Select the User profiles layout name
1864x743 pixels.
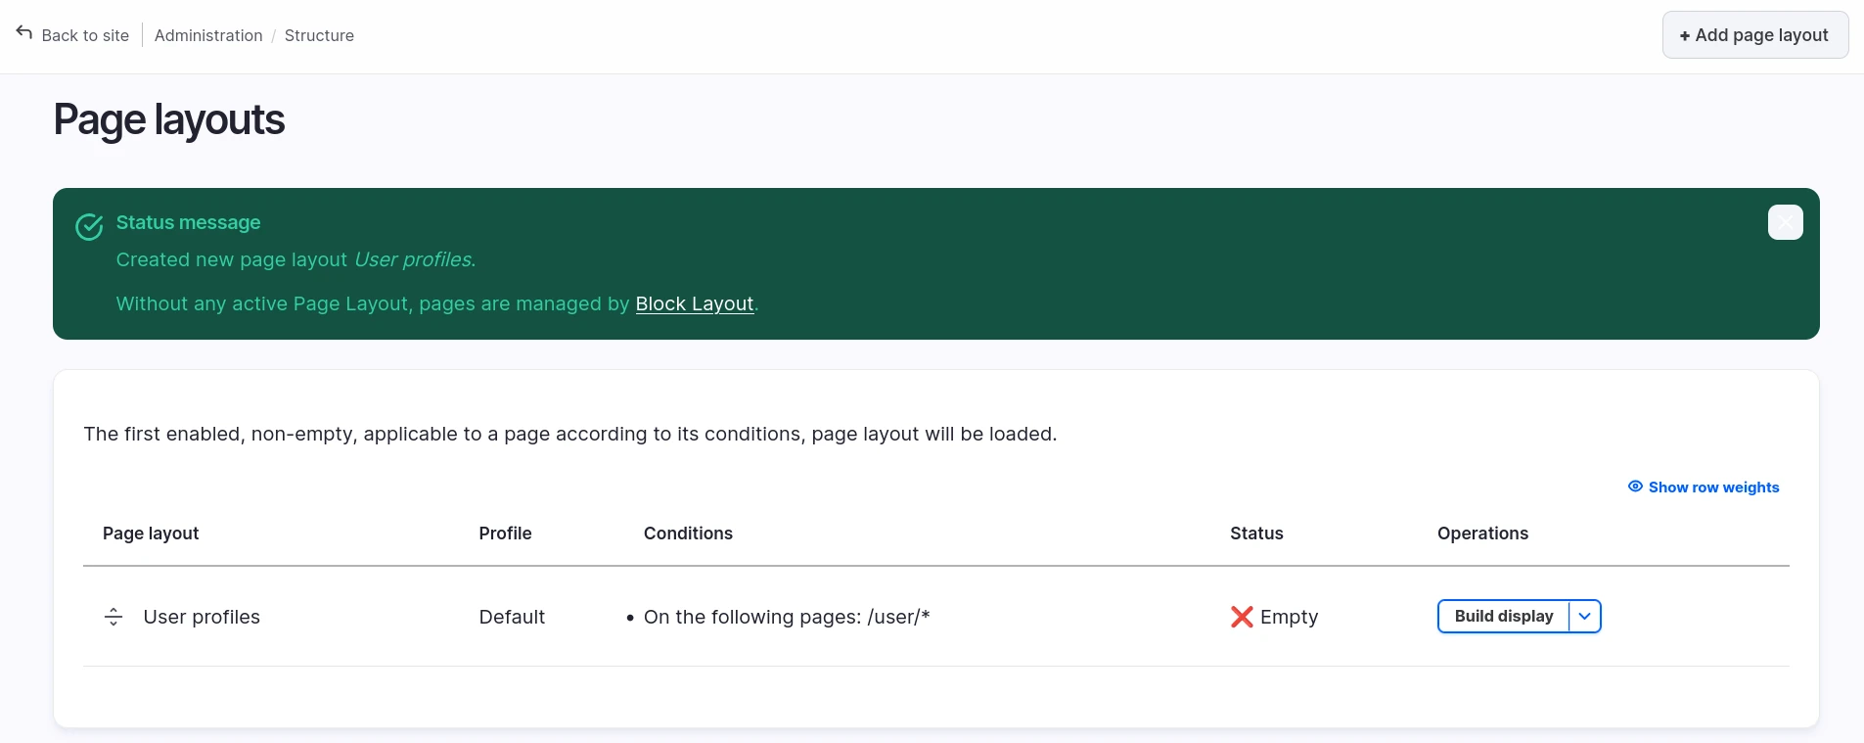(202, 617)
